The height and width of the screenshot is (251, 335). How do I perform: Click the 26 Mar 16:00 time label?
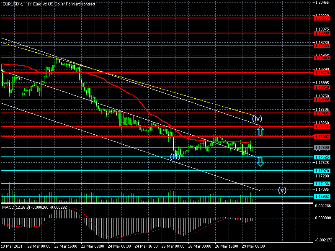pos(227,246)
